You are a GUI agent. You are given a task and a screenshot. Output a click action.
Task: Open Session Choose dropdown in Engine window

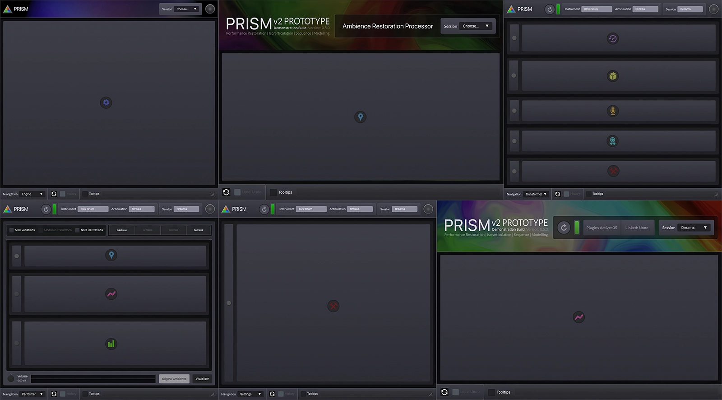pos(187,9)
